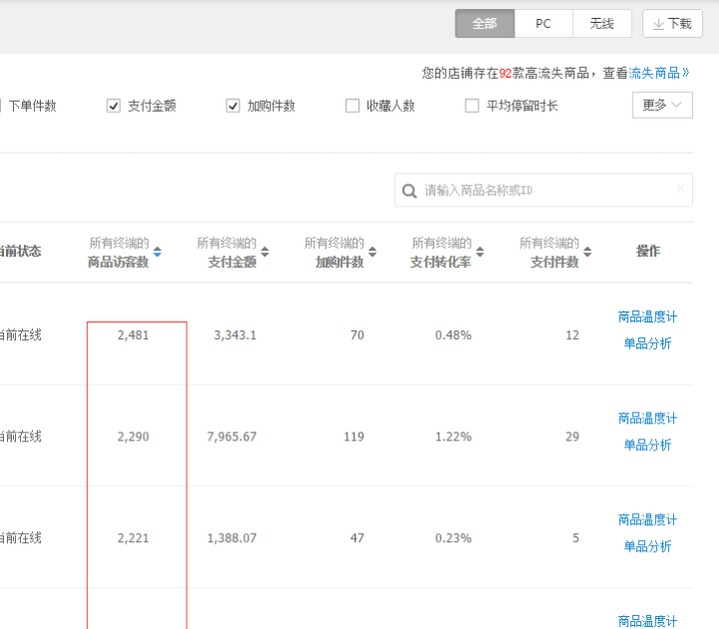Sort by 支付金额 using sort arrows

[x=265, y=253]
